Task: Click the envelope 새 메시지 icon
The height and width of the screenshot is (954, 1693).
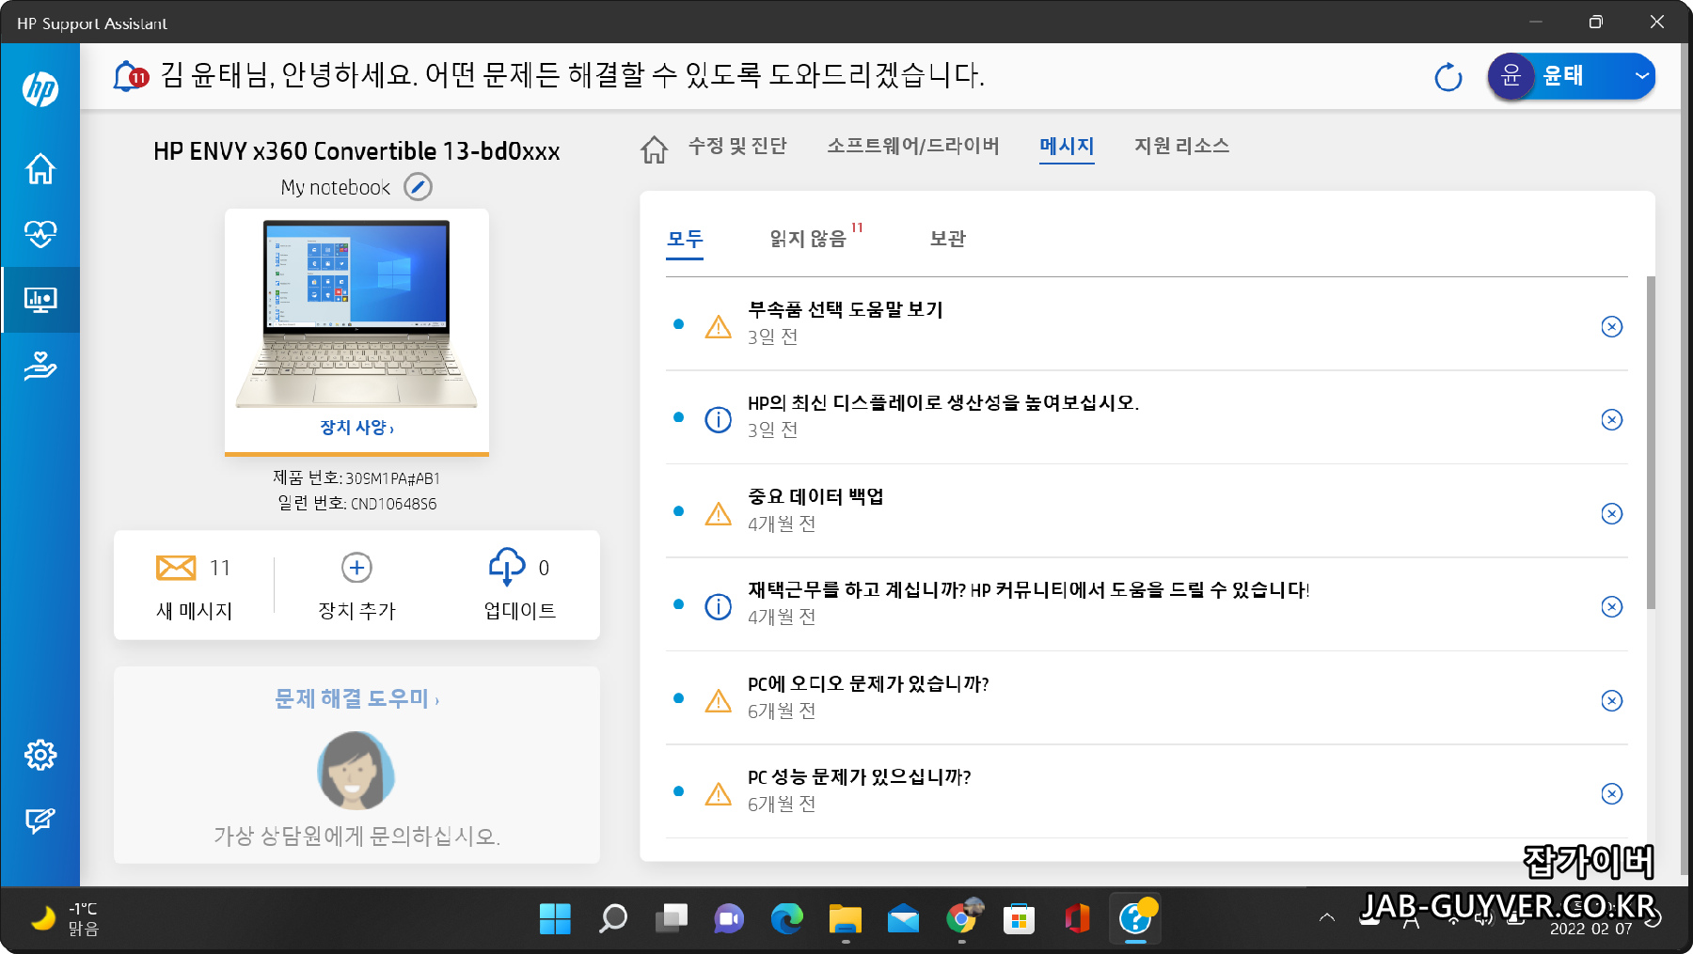Action: (x=176, y=568)
